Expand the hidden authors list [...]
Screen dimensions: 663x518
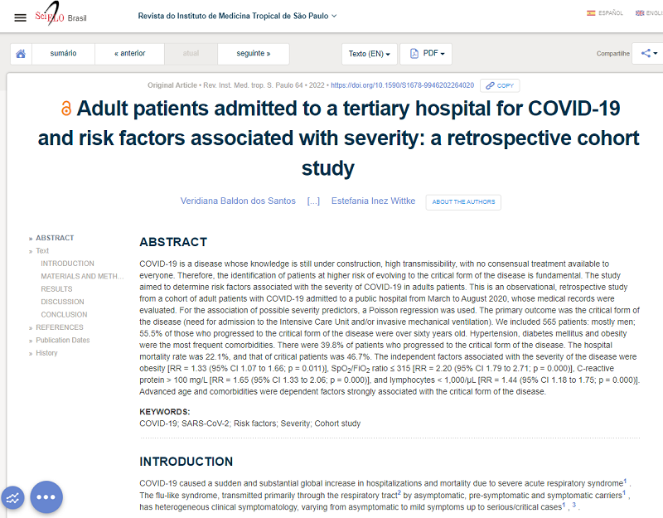(313, 201)
